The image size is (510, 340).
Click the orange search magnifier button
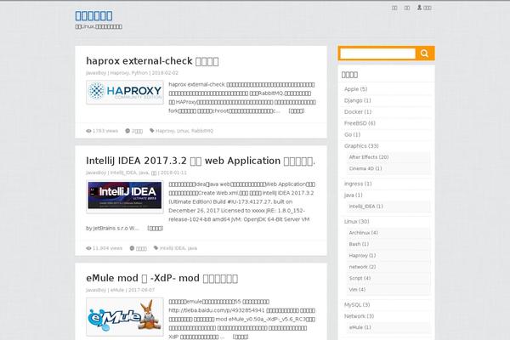tap(424, 54)
